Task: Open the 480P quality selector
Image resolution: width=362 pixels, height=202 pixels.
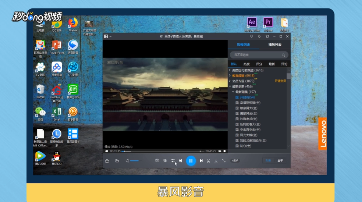Action: point(235,161)
